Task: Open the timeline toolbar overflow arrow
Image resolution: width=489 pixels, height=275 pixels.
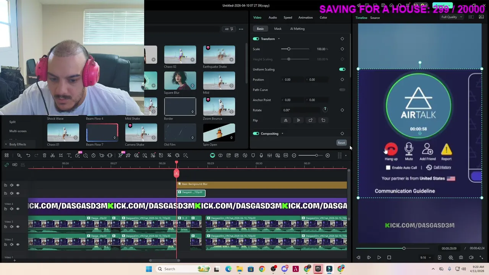Action: click(346, 155)
